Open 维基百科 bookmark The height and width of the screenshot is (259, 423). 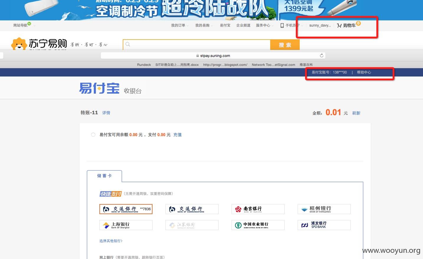pos(306,65)
